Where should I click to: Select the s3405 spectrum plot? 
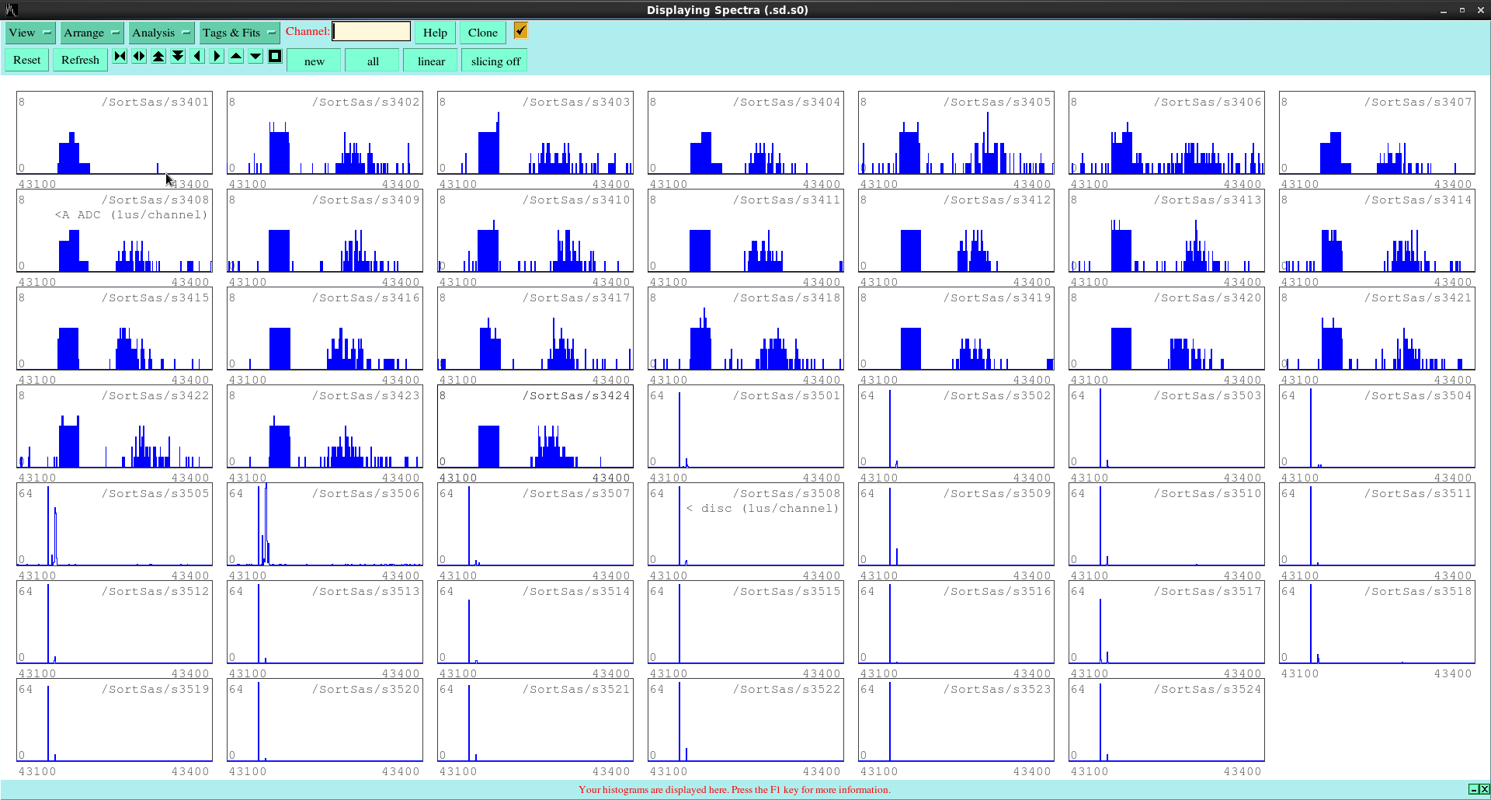tap(956, 133)
